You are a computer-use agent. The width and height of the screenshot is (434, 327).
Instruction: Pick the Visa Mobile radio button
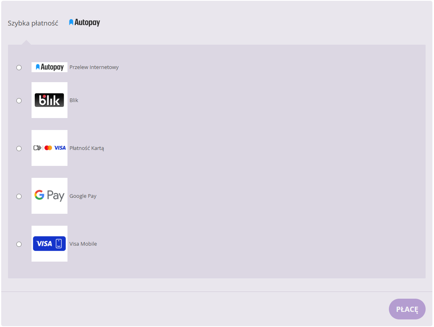19,244
